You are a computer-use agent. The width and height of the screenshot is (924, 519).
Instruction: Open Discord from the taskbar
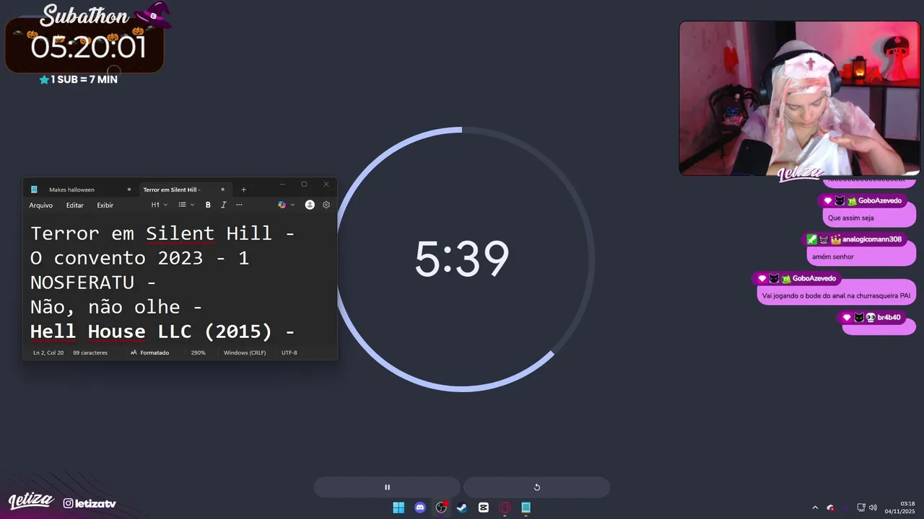(420, 507)
